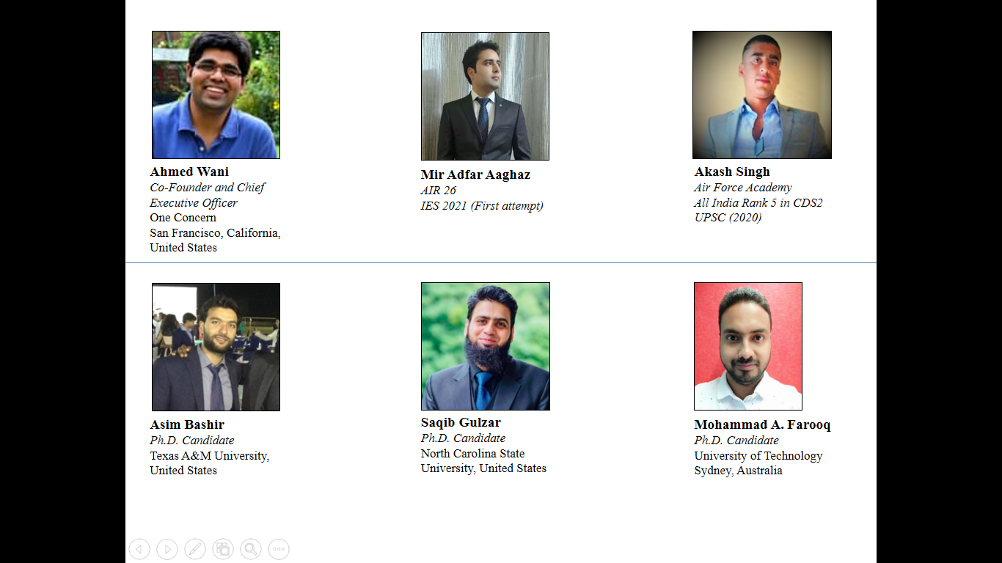
Task: Open the see all slides grid view
Action: coord(223,549)
